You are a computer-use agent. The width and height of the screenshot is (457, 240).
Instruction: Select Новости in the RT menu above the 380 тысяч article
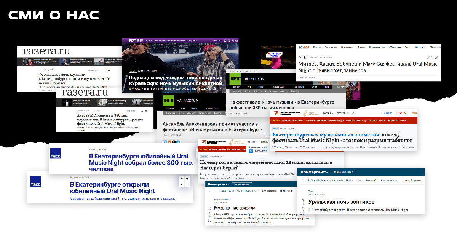(236, 87)
